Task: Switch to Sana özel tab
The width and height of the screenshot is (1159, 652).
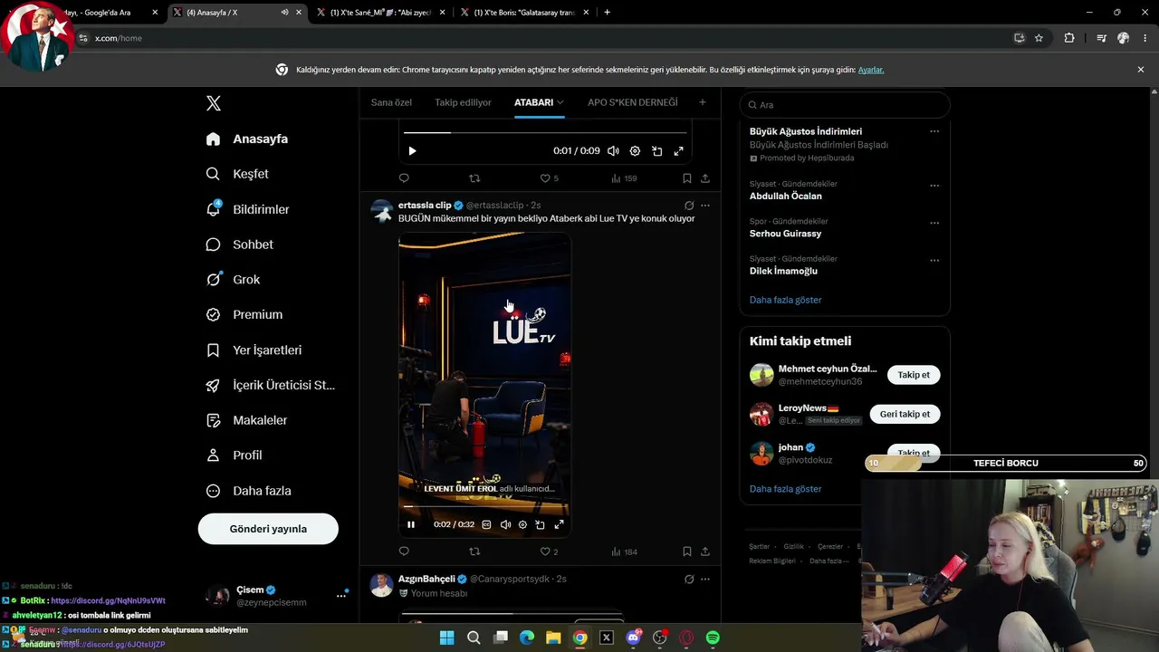Action: point(391,102)
